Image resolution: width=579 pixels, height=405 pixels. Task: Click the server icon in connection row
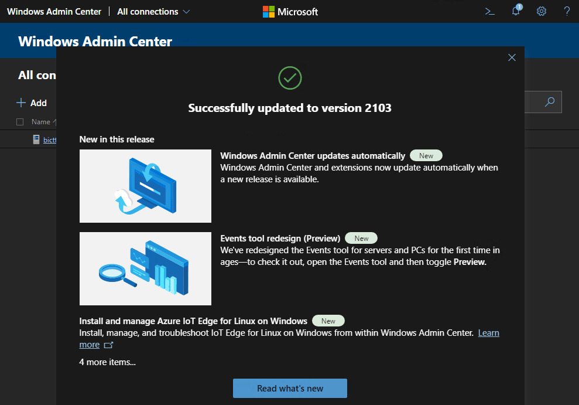(x=36, y=139)
